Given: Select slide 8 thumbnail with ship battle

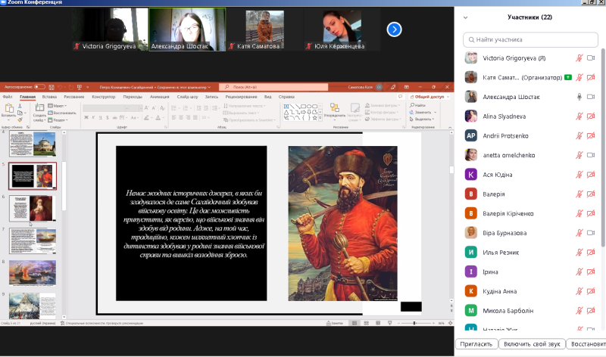Looking at the screenshot, I should point(33,273).
